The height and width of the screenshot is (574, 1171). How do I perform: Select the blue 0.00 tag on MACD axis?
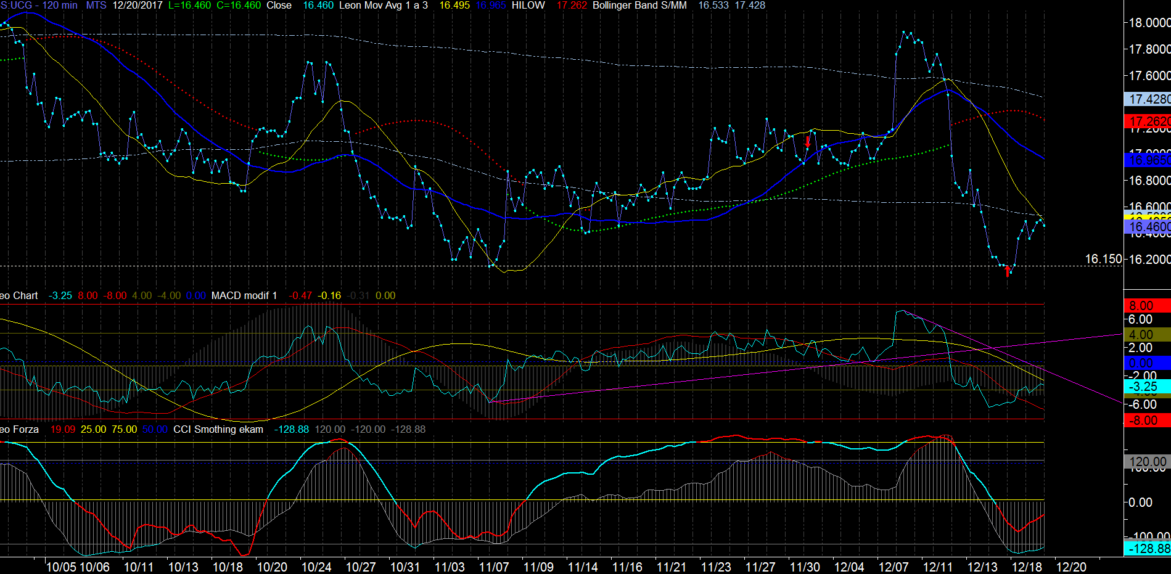(1148, 363)
